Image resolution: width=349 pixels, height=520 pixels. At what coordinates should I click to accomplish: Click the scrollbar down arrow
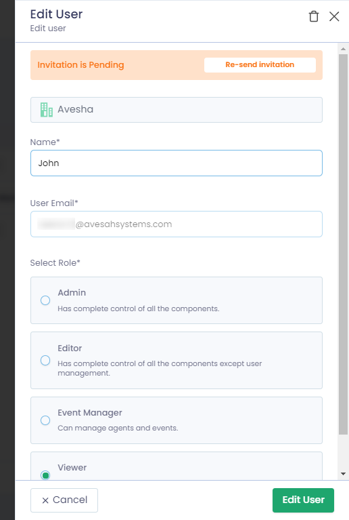(343, 474)
